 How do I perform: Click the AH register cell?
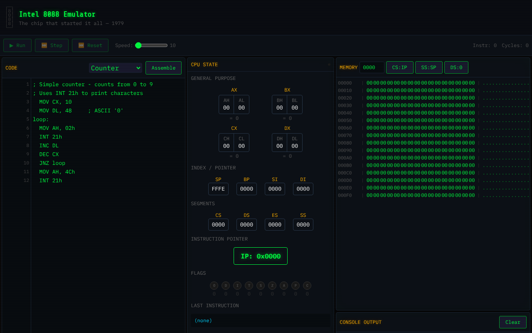tap(227, 104)
